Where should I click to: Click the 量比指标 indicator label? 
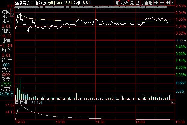point(23,102)
